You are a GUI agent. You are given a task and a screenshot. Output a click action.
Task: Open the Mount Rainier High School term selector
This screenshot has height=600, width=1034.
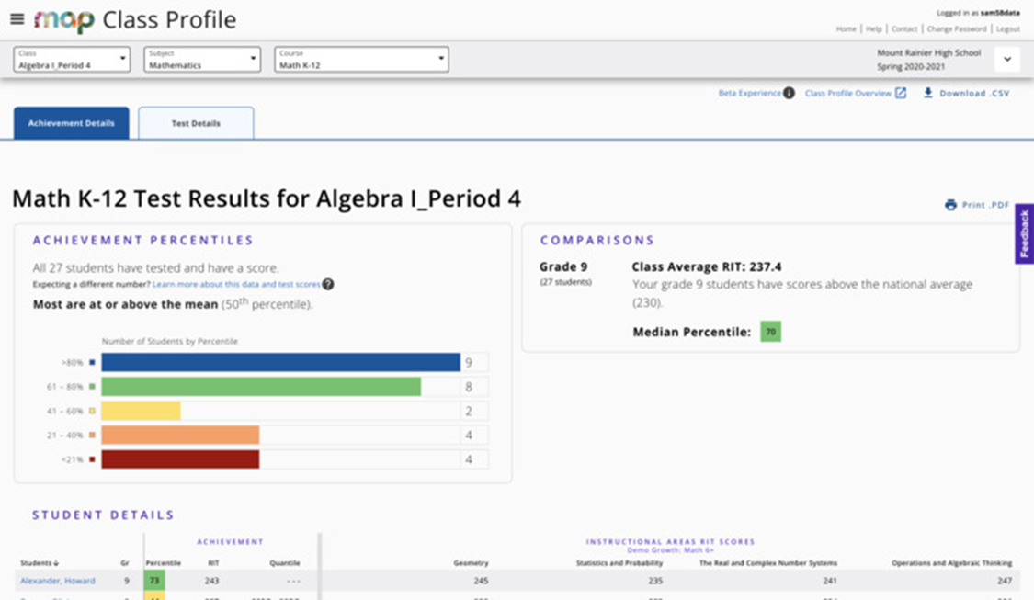pos(1007,59)
